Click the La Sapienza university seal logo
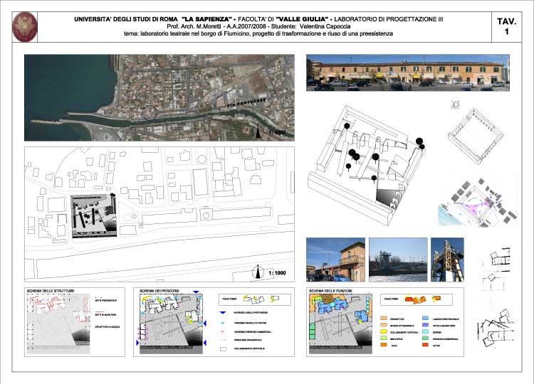This screenshot has width=534, height=384. pos(24,27)
